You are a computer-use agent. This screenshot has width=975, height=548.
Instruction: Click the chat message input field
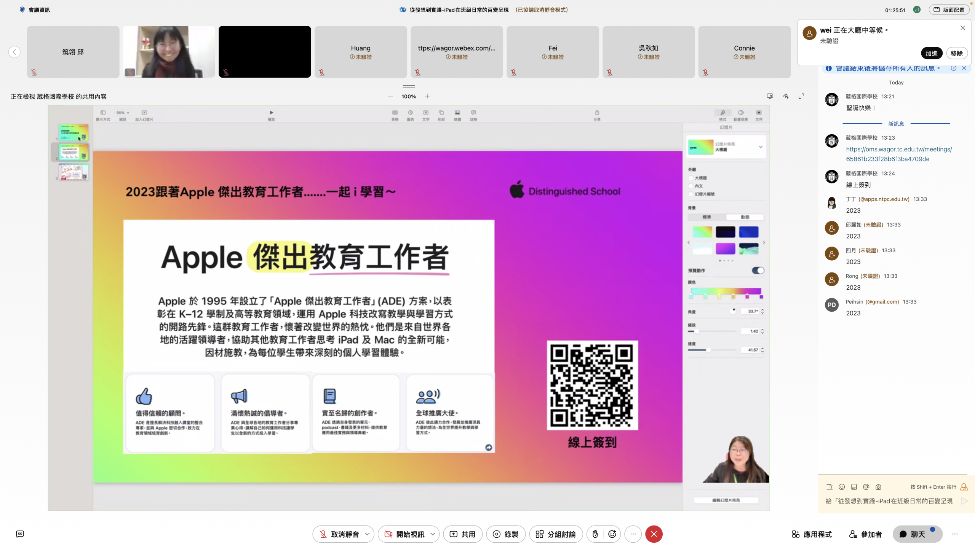pyautogui.click(x=889, y=501)
